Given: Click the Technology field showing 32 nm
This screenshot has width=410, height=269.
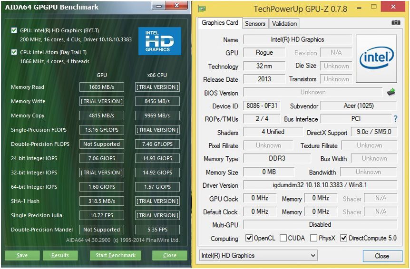Looking at the screenshot, I should coord(264,66).
